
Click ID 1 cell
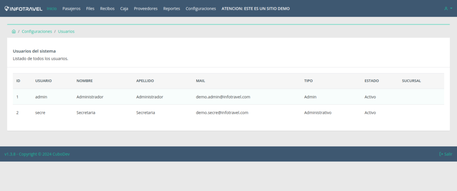[17, 97]
